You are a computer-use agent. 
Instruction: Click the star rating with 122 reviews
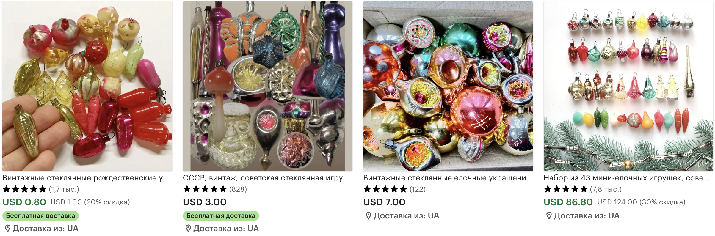click(x=385, y=189)
